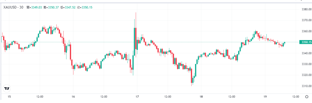Click the 3320.00 price axis label
Screen dimensions: 312x103
305,75
